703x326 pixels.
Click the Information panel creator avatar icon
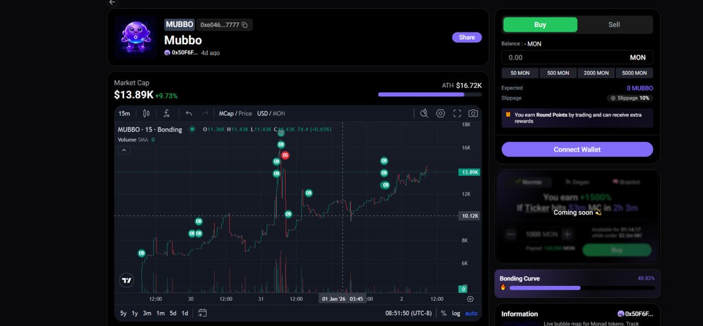tap(621, 314)
